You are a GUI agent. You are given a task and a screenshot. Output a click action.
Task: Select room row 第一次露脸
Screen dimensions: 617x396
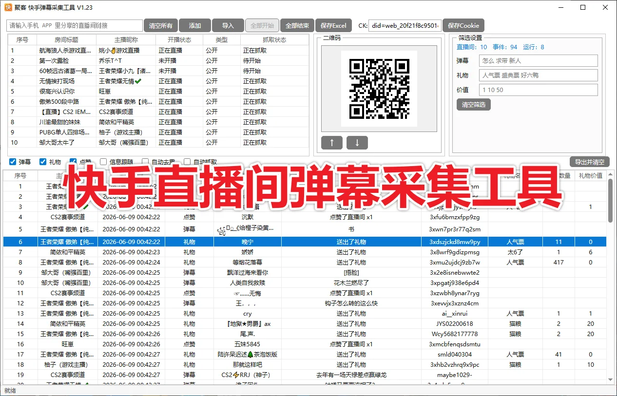pos(158,60)
